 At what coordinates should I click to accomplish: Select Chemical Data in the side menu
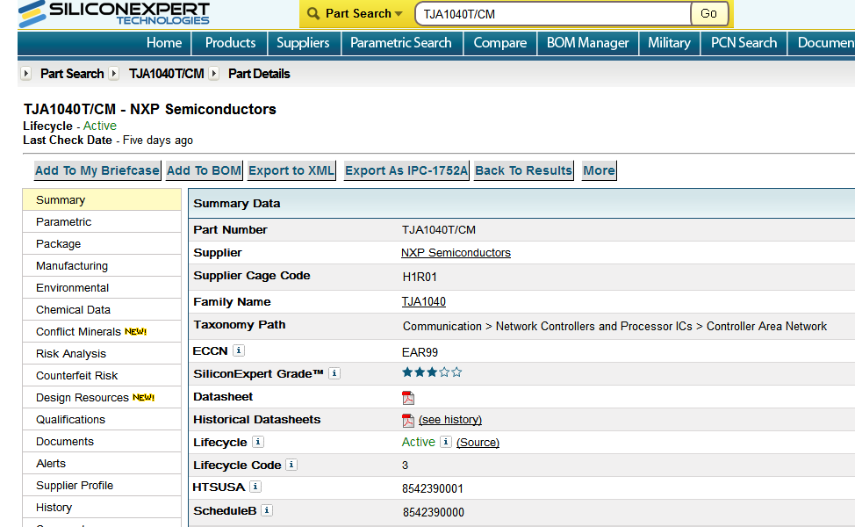(102, 310)
